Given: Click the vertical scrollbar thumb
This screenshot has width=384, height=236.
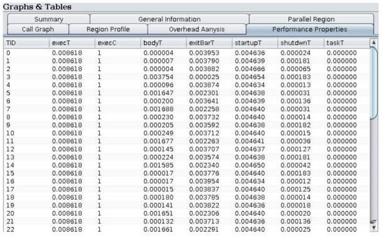Looking at the screenshot, I should [x=374, y=83].
